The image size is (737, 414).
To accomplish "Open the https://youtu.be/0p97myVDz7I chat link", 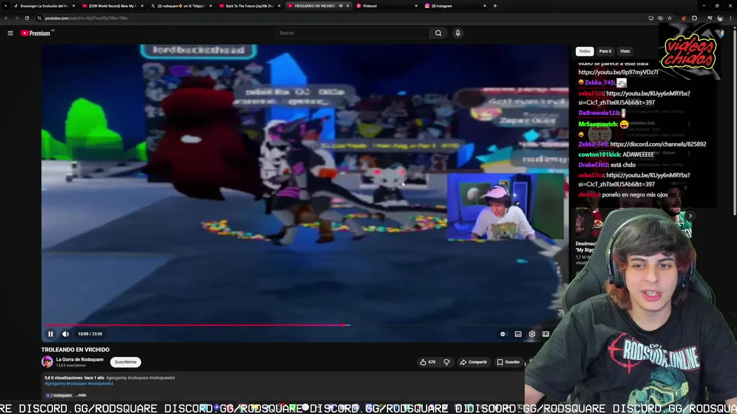I will tap(618, 72).
